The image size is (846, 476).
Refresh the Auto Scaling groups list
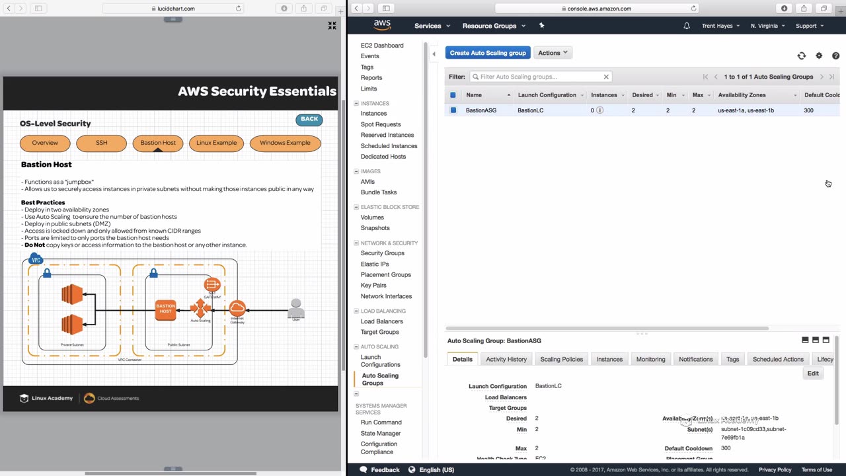[x=802, y=56]
